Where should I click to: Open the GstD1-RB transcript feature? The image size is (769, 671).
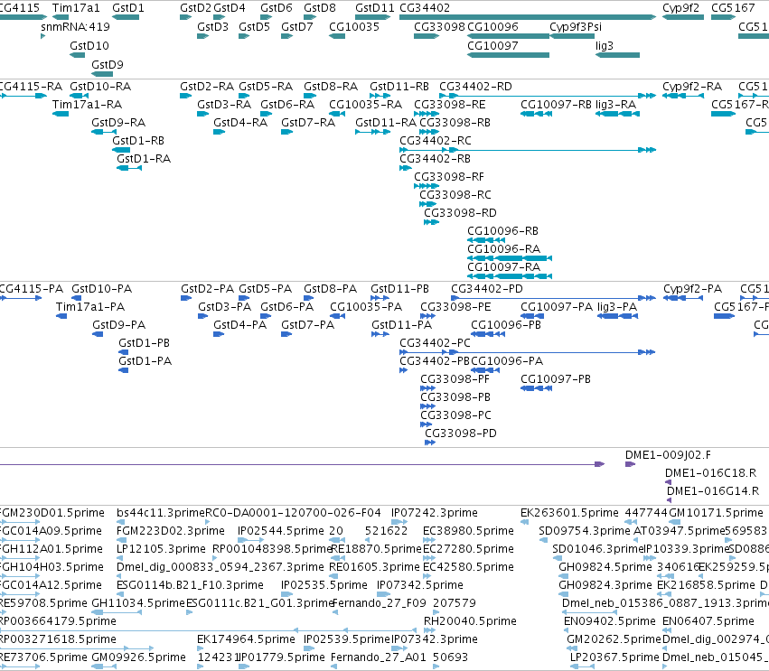click(x=121, y=150)
